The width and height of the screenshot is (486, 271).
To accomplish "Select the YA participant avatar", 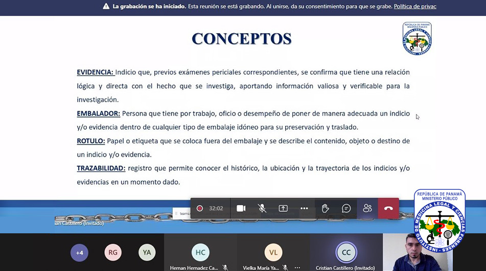I will click(x=147, y=253).
